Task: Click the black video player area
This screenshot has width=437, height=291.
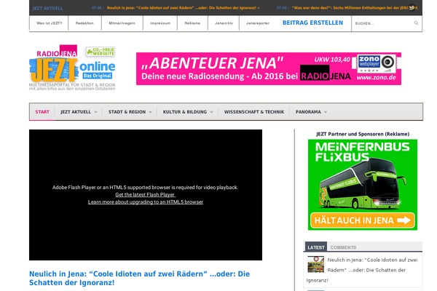Action: click(x=146, y=195)
